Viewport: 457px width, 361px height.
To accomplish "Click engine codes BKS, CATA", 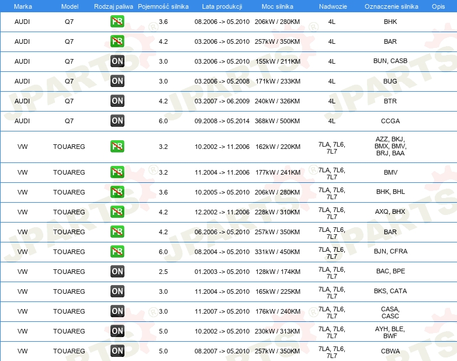I will (390, 291).
